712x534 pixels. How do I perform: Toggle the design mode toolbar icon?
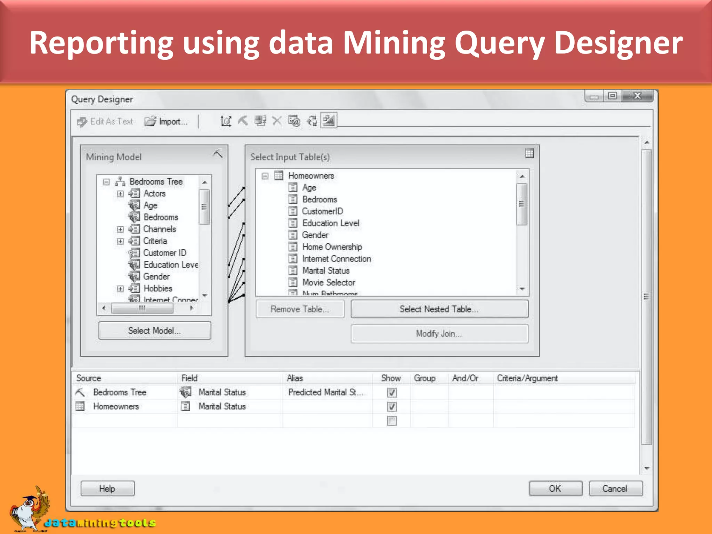[329, 121]
